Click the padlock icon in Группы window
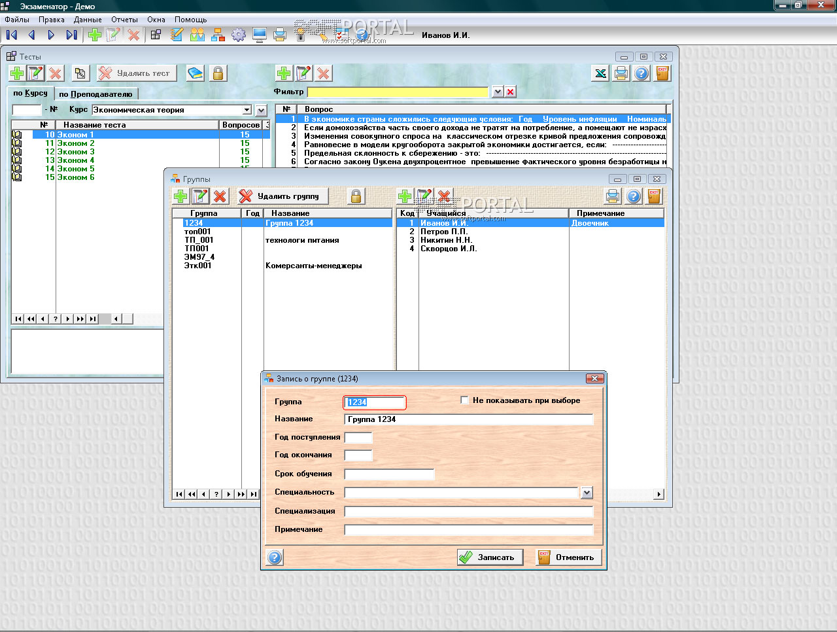This screenshot has height=632, width=837. tap(356, 196)
